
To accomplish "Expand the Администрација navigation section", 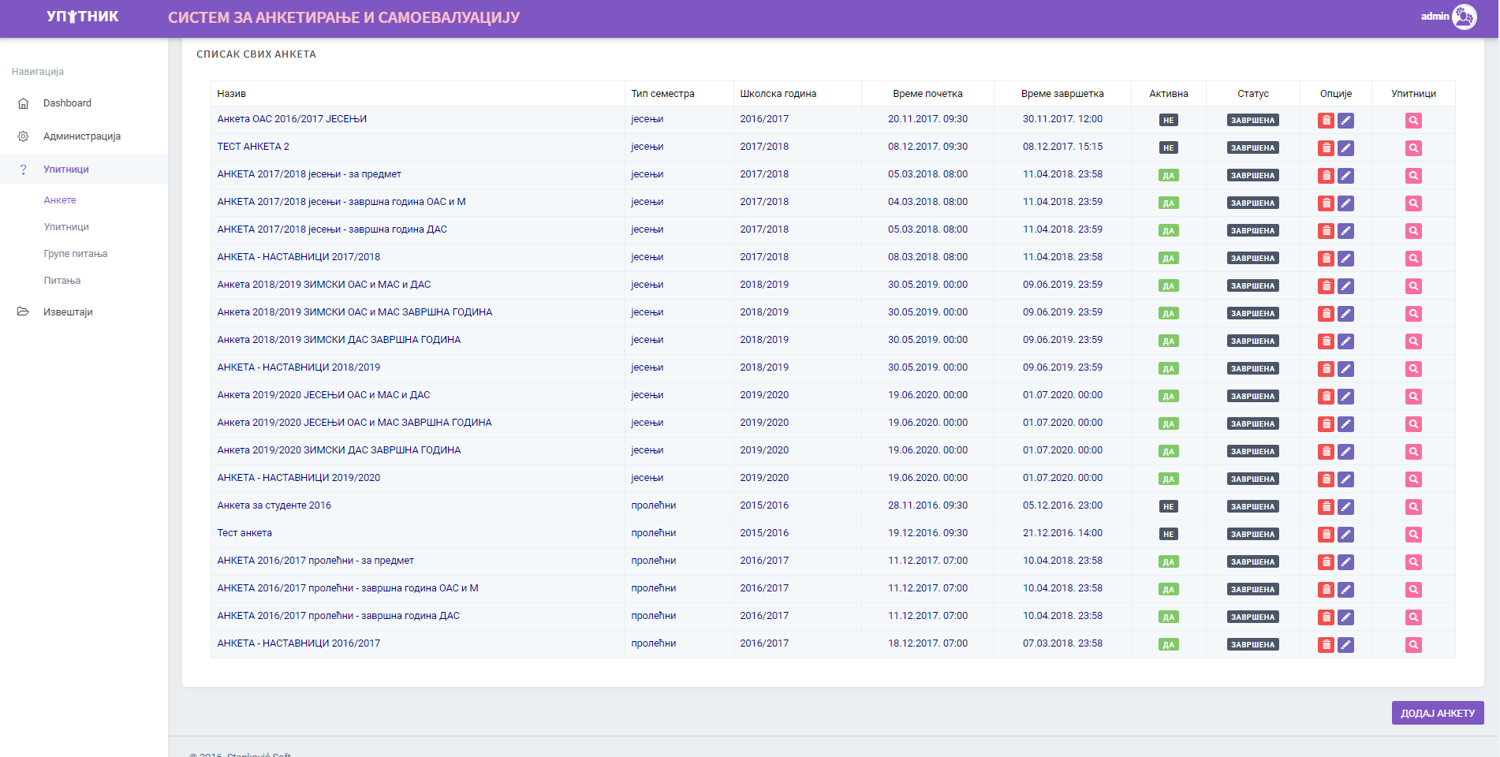I will click(x=82, y=136).
